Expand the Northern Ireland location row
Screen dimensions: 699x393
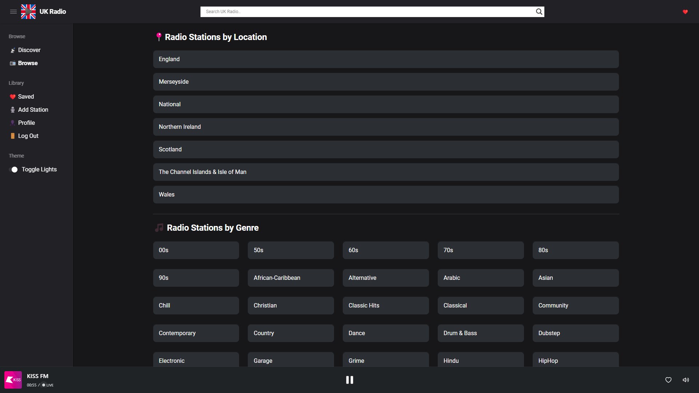pos(386,127)
